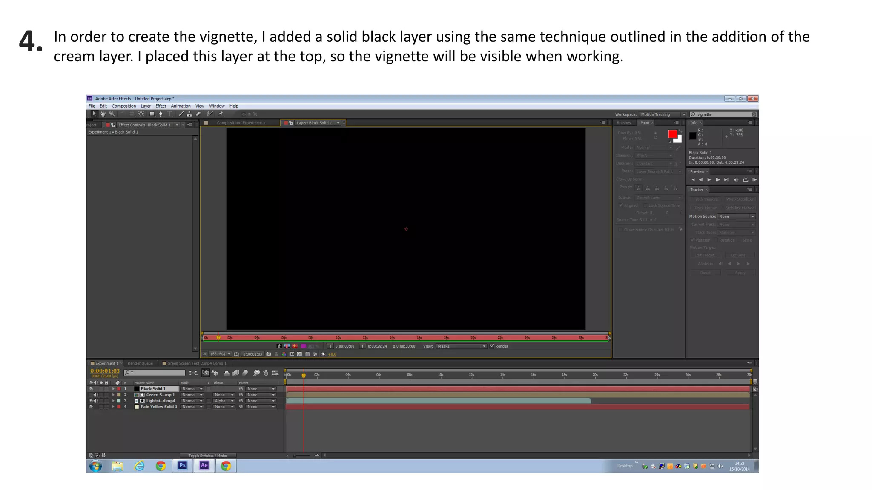Click the Brainstorm lightbulb icon
This screenshot has width=872, height=490.
click(256, 373)
